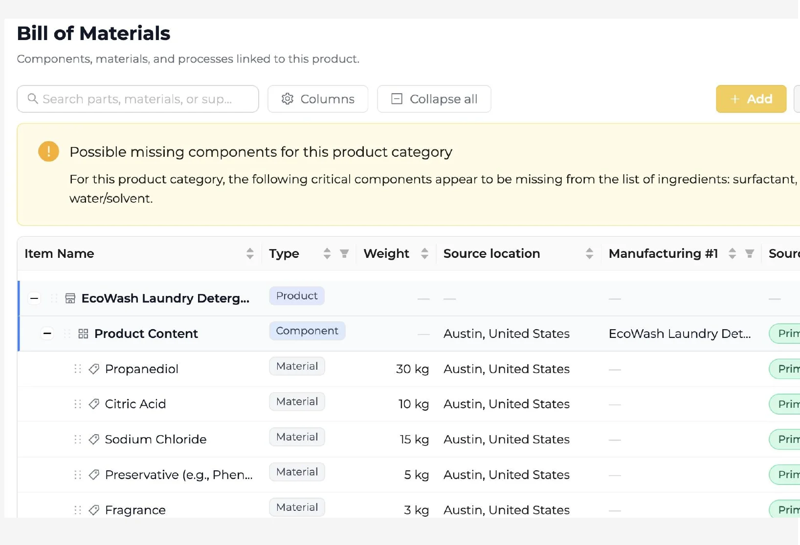This screenshot has width=800, height=545.
Task: Click Fragrance row drag handle
Action: click(77, 510)
